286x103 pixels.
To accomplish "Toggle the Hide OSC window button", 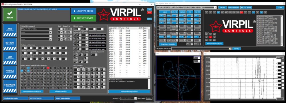I will 246,7.
